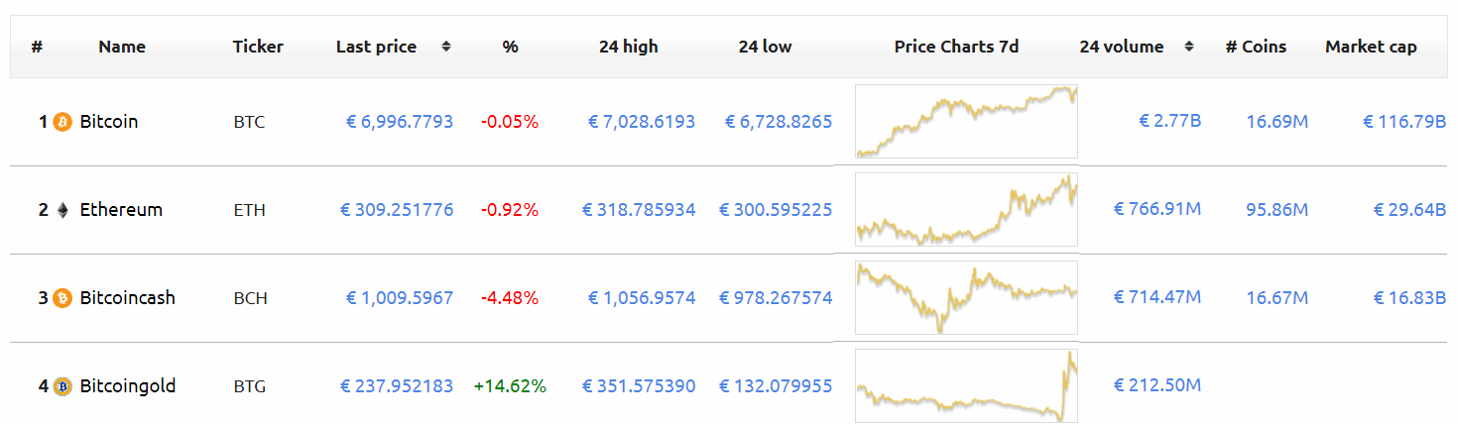Screen dimensions: 1458x424
Task: Click Bitcoin last price € 6,996.7793
Action: (400, 122)
